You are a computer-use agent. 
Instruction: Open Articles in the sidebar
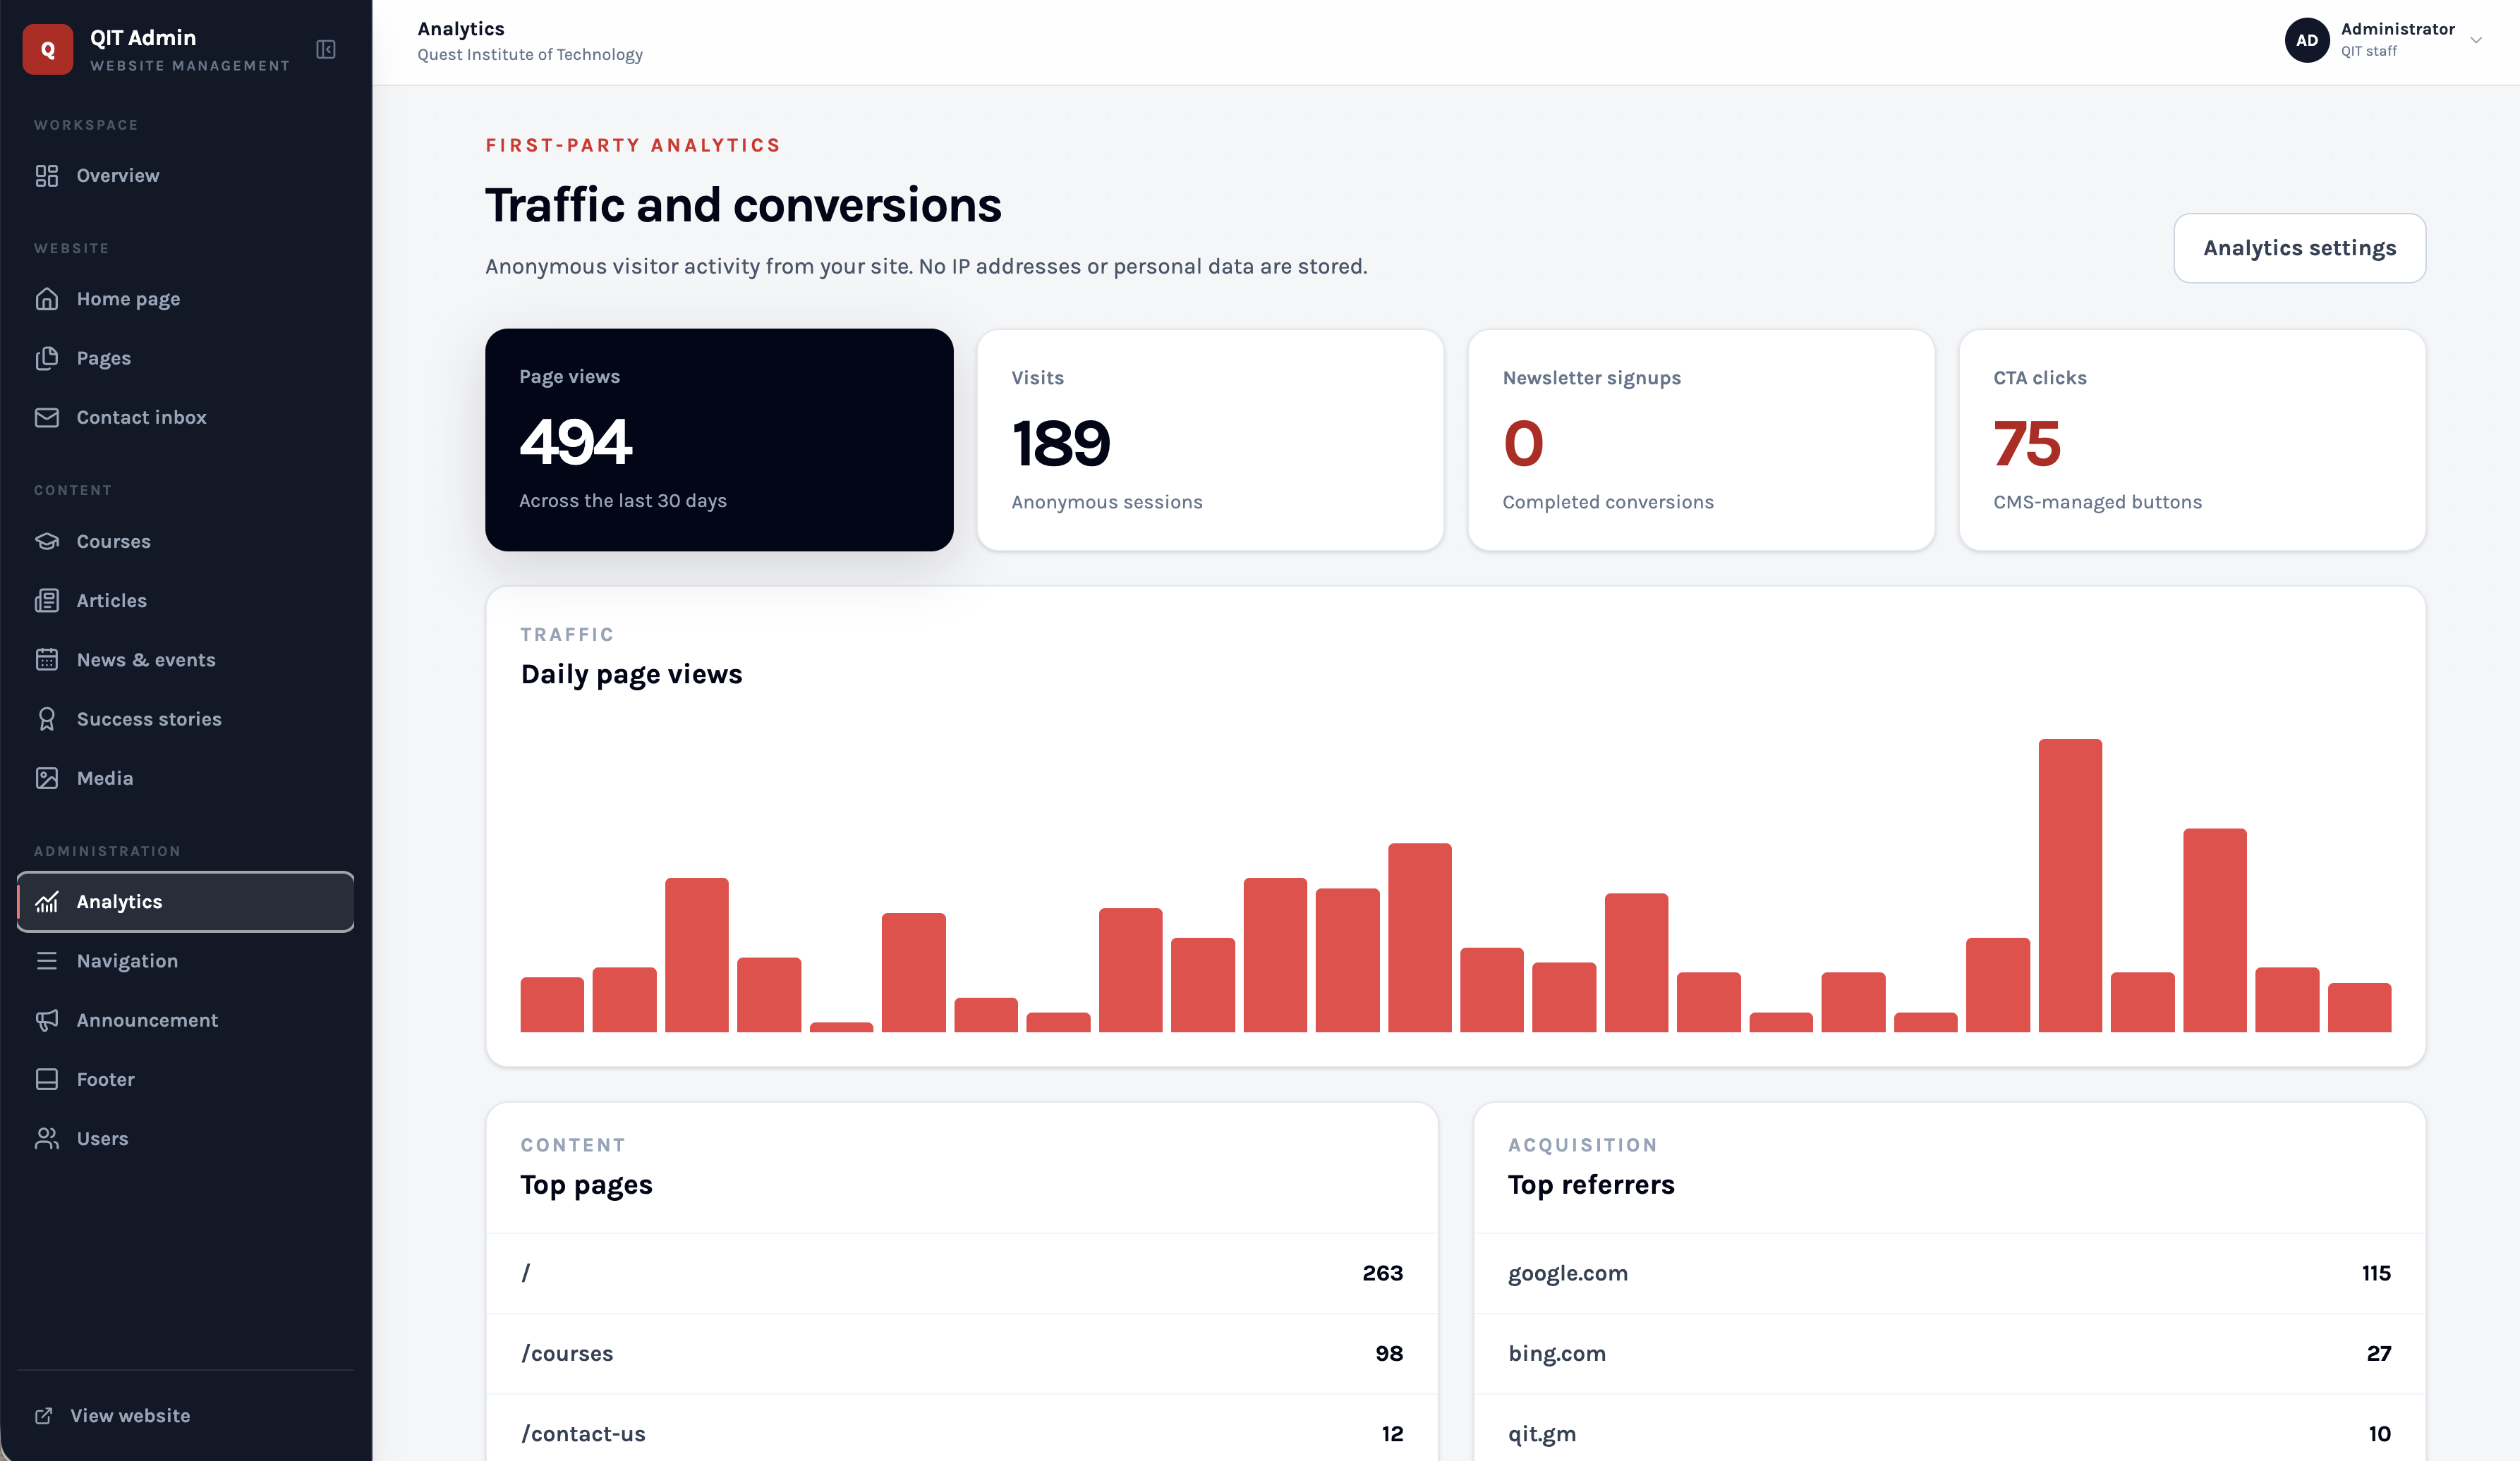pos(186,601)
